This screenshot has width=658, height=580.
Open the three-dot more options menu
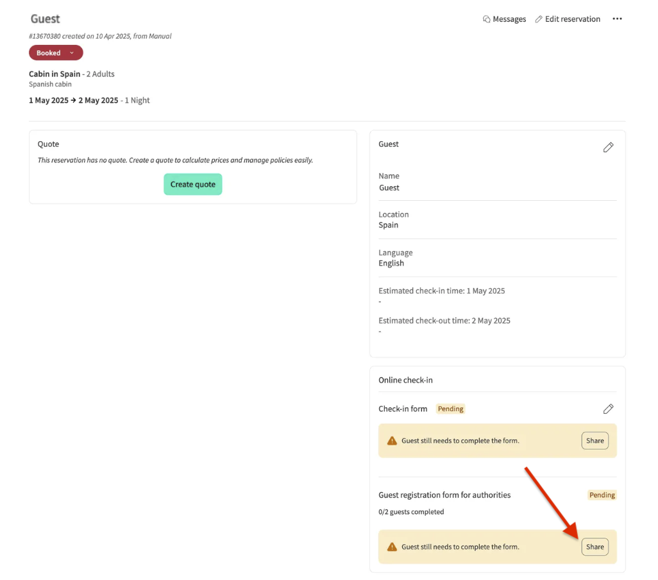(x=617, y=19)
